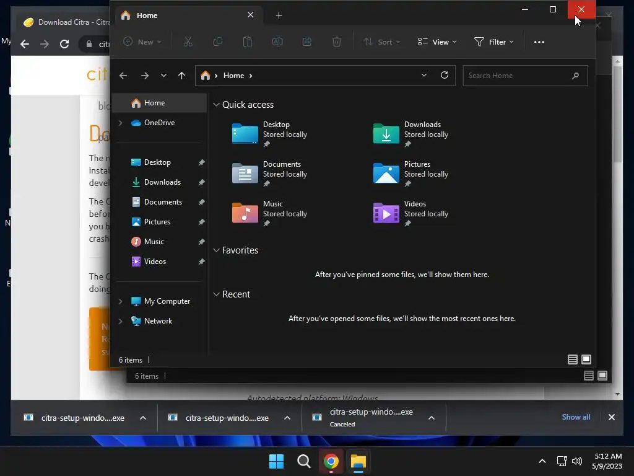Open the Videos folder in Quick access
The width and height of the screenshot is (634, 476).
pos(411,213)
